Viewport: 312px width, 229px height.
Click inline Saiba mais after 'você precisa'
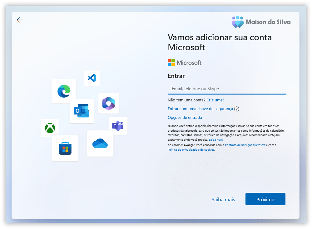(216, 140)
